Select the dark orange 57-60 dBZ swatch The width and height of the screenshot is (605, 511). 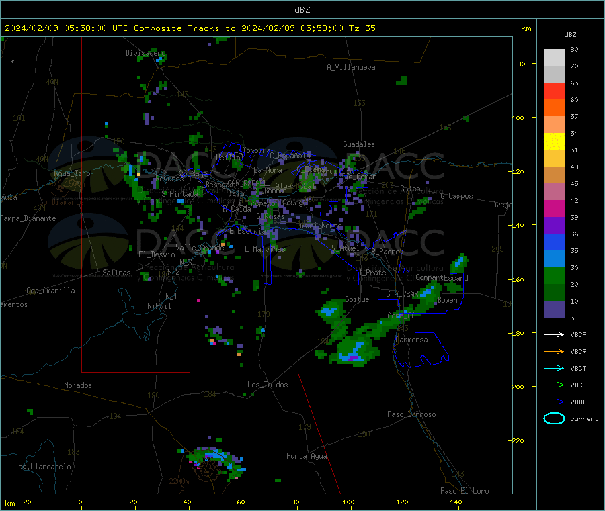(x=554, y=108)
